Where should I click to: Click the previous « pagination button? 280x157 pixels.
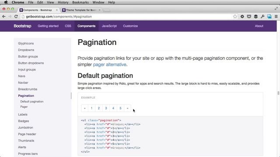click(x=84, y=108)
